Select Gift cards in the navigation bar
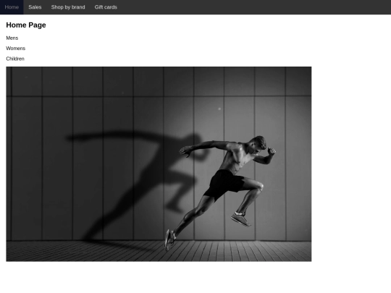Image resolution: width=391 pixels, height=293 pixels. pyautogui.click(x=106, y=7)
